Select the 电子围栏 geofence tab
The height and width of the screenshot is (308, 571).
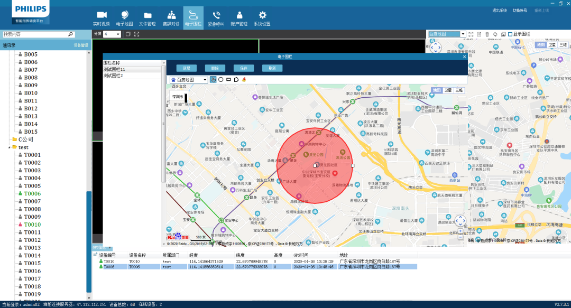tap(194, 18)
